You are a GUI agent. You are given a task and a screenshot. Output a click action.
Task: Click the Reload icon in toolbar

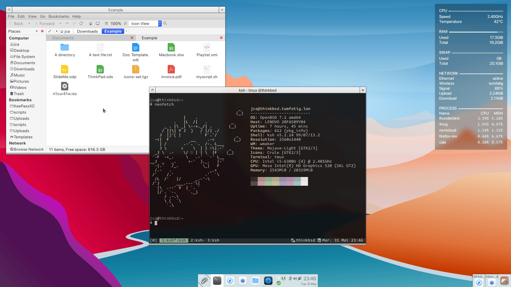click(81, 24)
